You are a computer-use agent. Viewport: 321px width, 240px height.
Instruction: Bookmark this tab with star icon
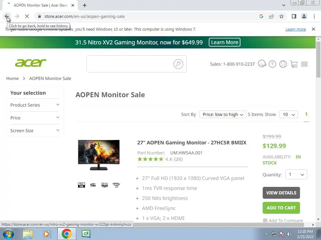coord(282,16)
